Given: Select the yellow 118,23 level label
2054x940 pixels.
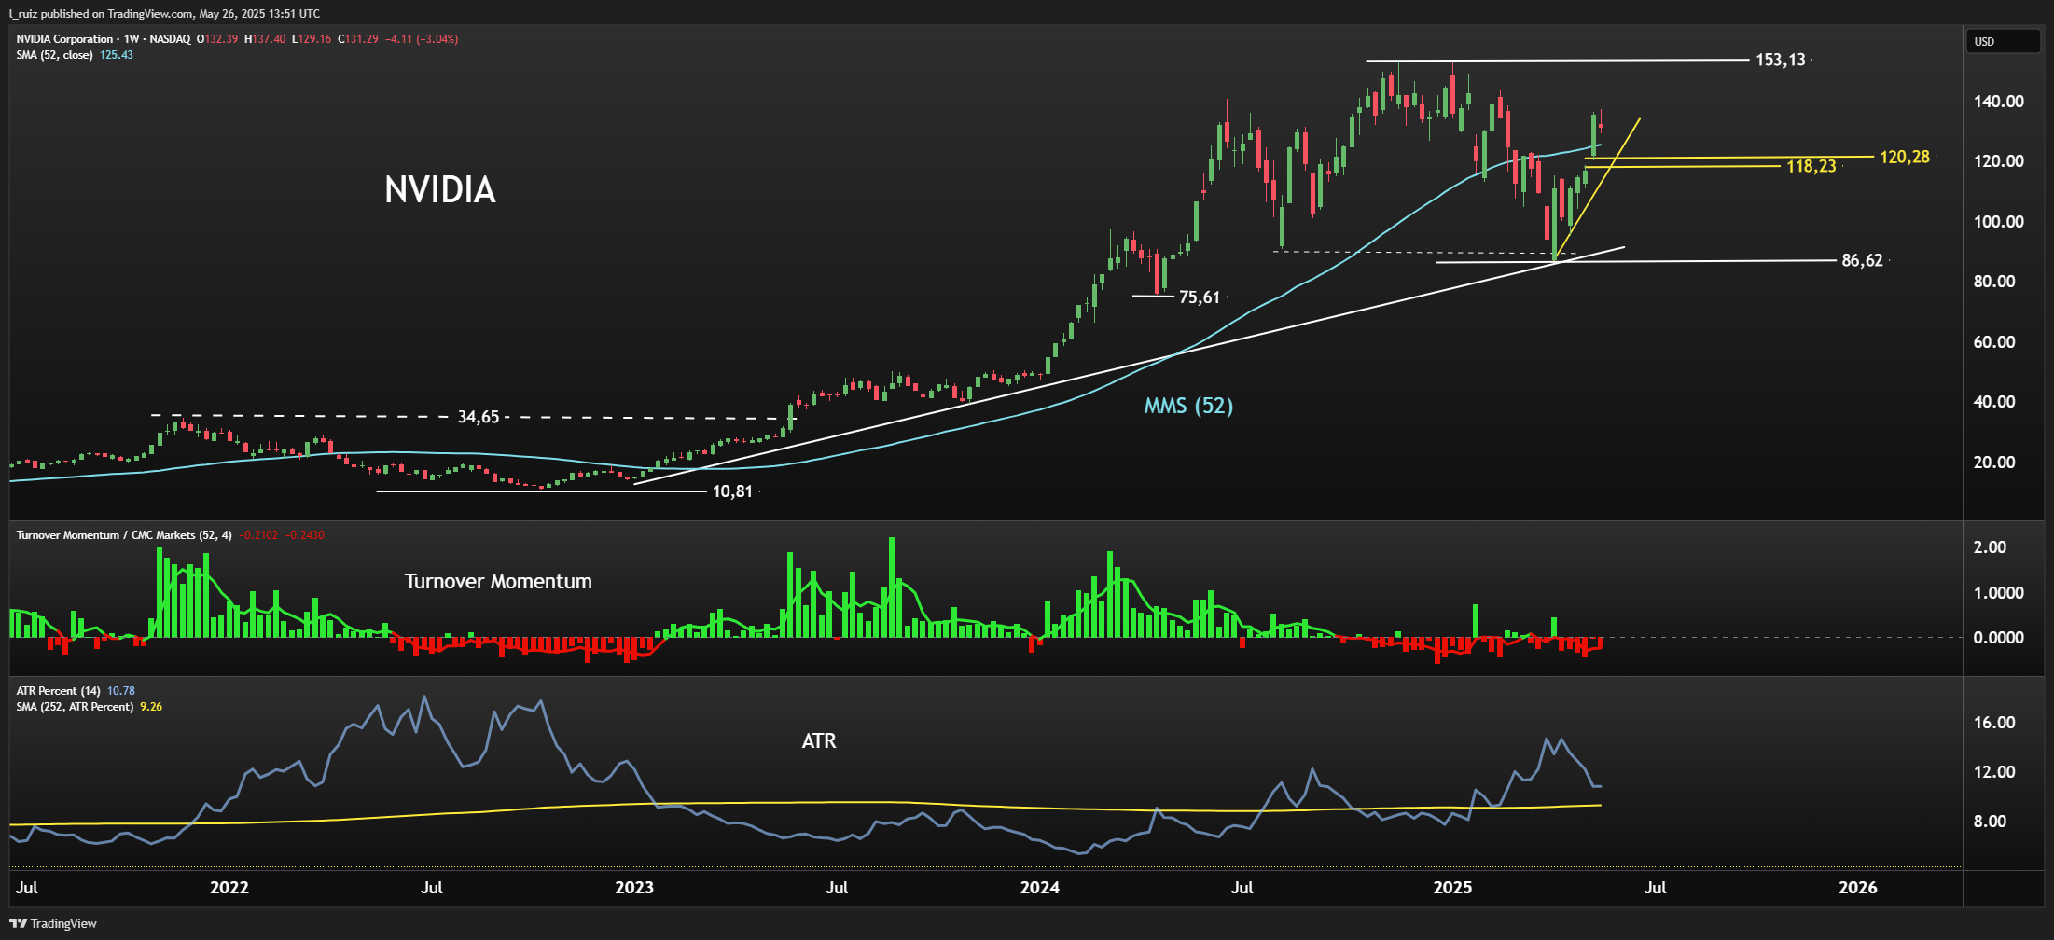Looking at the screenshot, I should pyautogui.click(x=1811, y=166).
